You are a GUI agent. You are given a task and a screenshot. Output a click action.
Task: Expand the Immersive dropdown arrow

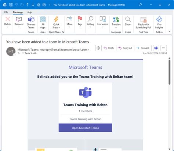[x=103, y=27]
